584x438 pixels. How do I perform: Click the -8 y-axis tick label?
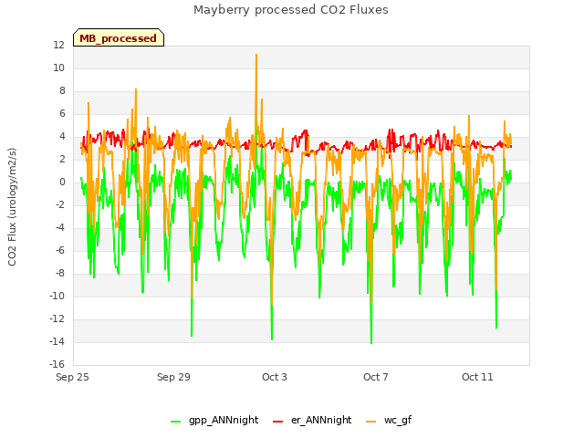tap(59, 274)
